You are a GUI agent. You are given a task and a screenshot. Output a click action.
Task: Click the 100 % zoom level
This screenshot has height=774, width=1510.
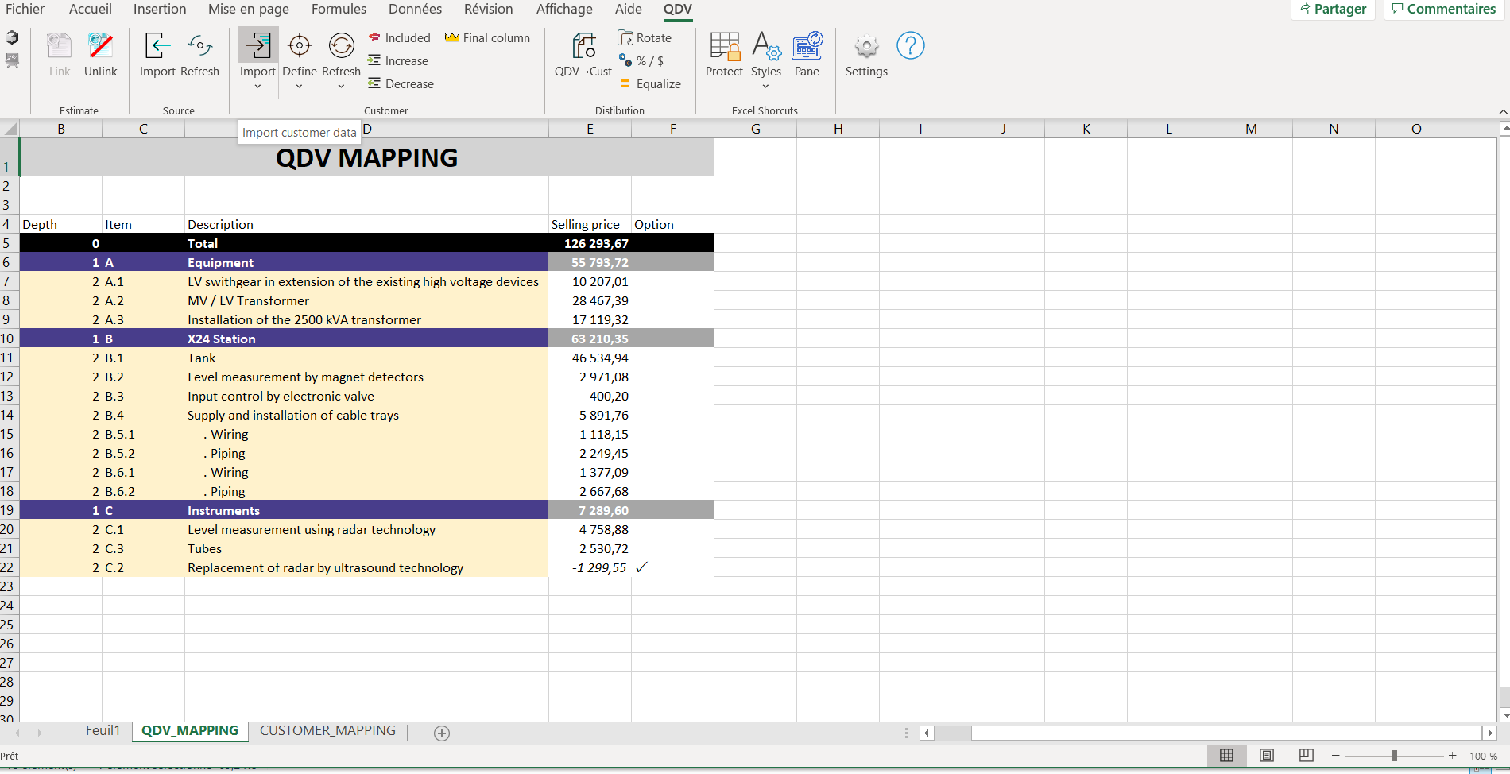pyautogui.click(x=1484, y=756)
